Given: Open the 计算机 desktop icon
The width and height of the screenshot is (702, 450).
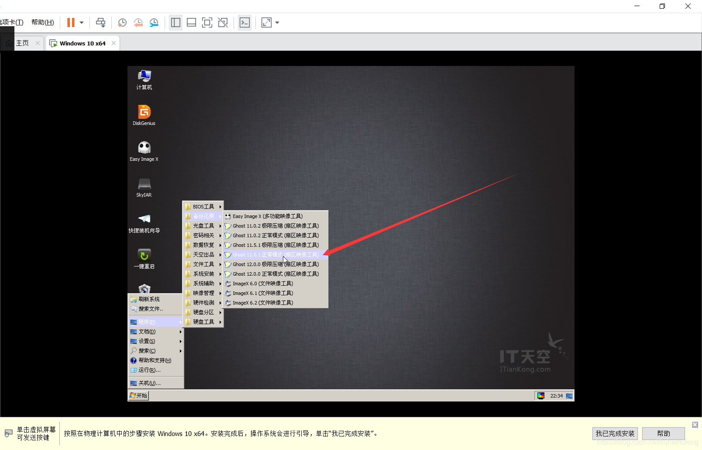Looking at the screenshot, I should [144, 80].
